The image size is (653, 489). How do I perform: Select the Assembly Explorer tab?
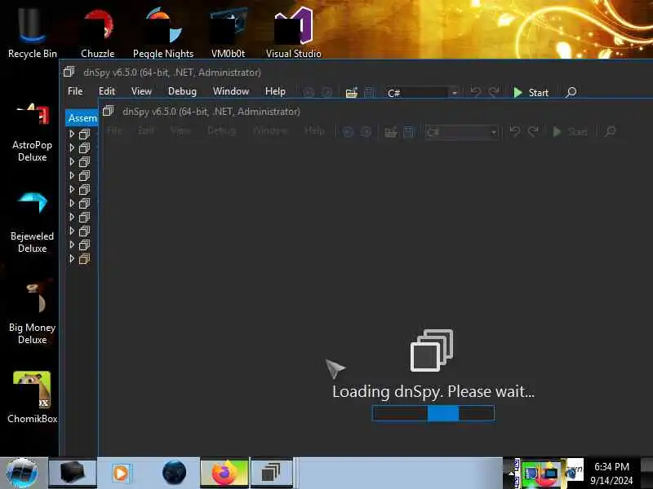82,118
